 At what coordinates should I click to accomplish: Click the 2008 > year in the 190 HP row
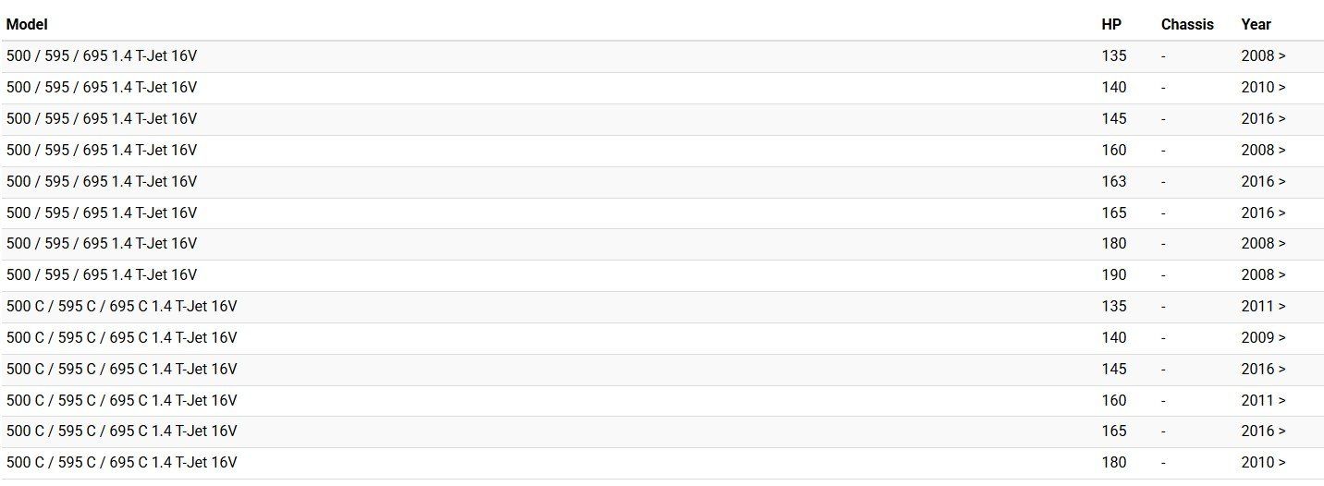1263,274
